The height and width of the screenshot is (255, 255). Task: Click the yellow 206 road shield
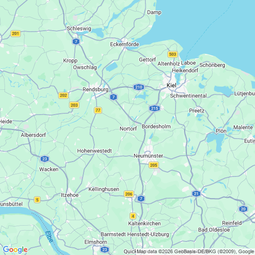[129, 194]
